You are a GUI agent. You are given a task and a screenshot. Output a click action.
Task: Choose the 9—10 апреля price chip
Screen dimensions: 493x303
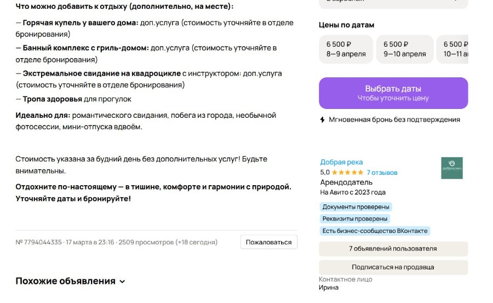coord(404,49)
